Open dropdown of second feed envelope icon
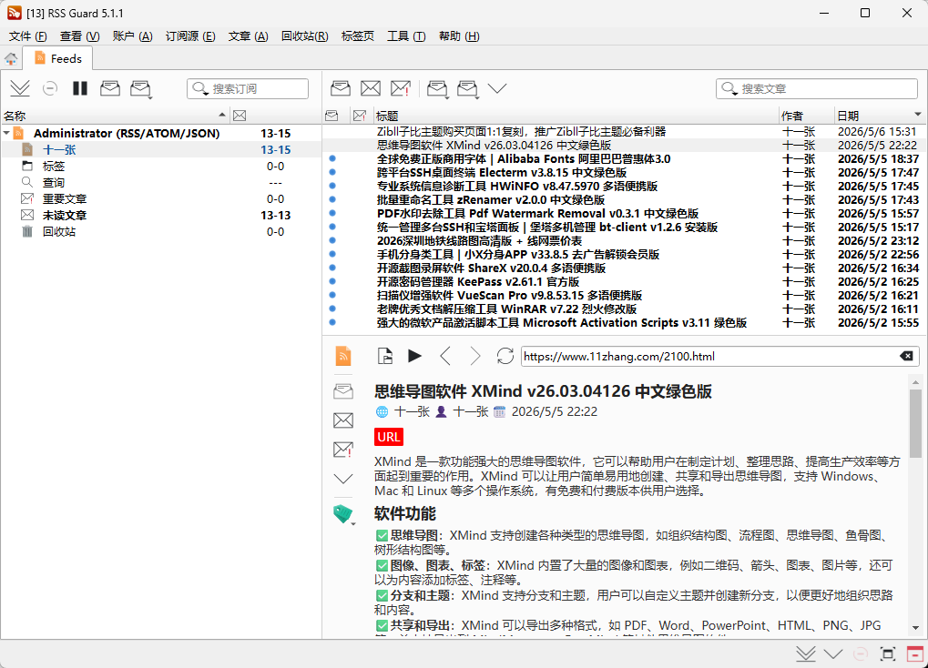 (x=149, y=97)
